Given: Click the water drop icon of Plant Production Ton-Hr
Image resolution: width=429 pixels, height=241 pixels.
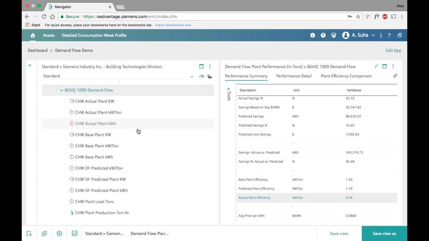Looking at the screenshot, I should [x=71, y=213].
